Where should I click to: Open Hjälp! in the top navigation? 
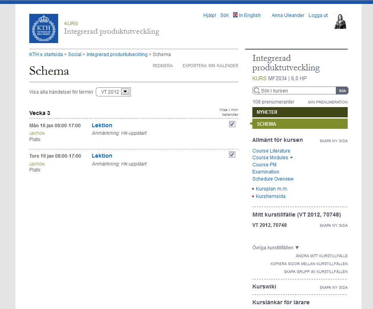pyautogui.click(x=209, y=15)
